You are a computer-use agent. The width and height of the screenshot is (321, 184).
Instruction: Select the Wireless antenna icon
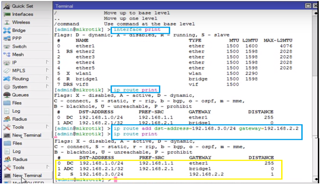[7, 22]
